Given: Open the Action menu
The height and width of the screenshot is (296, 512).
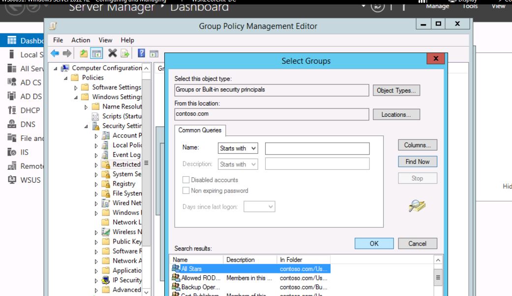Looking at the screenshot, I should click(x=81, y=40).
